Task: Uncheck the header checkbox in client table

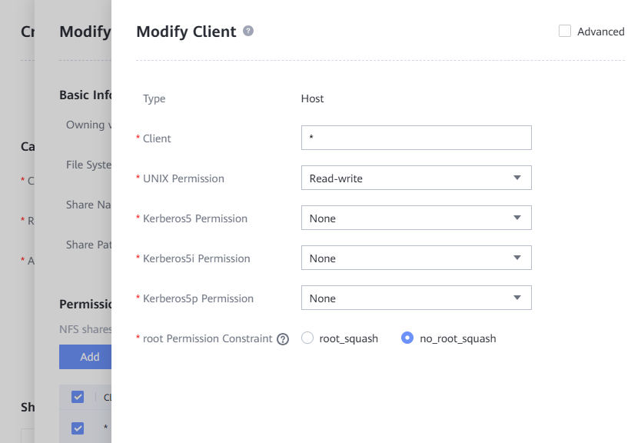Action: point(78,397)
